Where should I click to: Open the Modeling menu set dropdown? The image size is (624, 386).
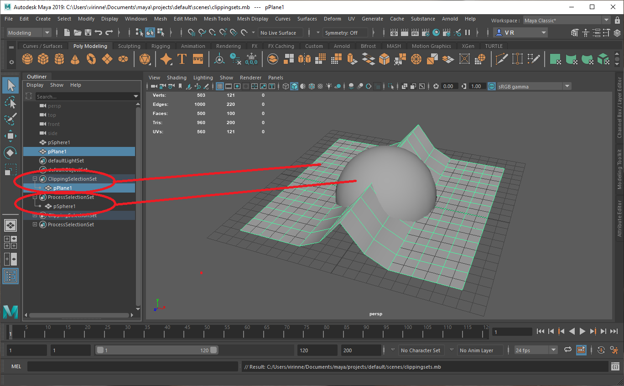29,33
